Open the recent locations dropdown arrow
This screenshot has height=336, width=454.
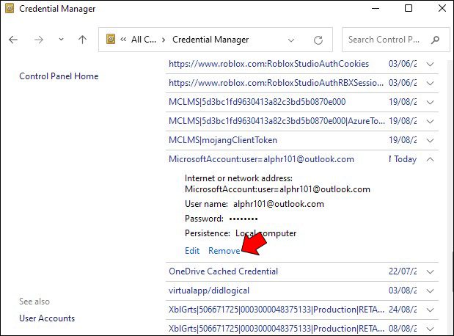click(x=61, y=39)
